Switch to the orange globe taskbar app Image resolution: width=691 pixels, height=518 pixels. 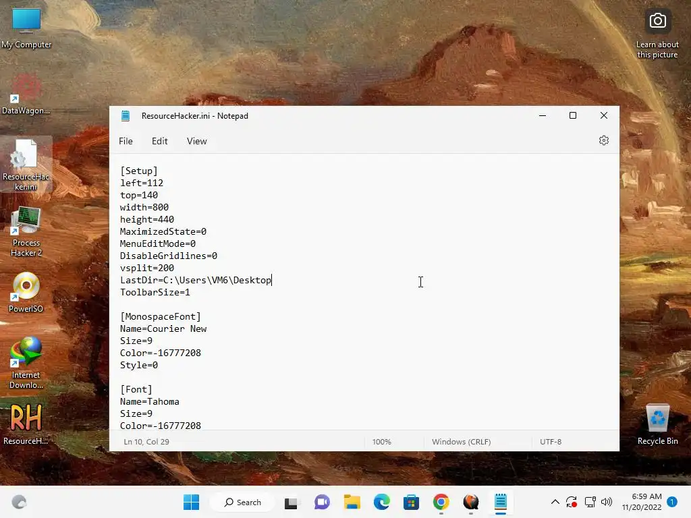[x=470, y=502]
